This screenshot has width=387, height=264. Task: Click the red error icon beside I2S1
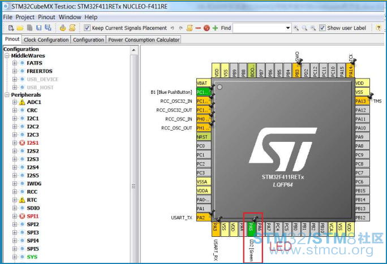click(x=22, y=142)
